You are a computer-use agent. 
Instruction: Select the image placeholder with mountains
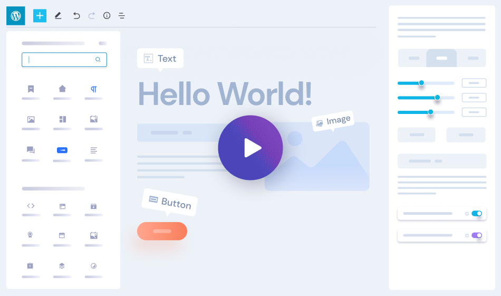pos(317,157)
